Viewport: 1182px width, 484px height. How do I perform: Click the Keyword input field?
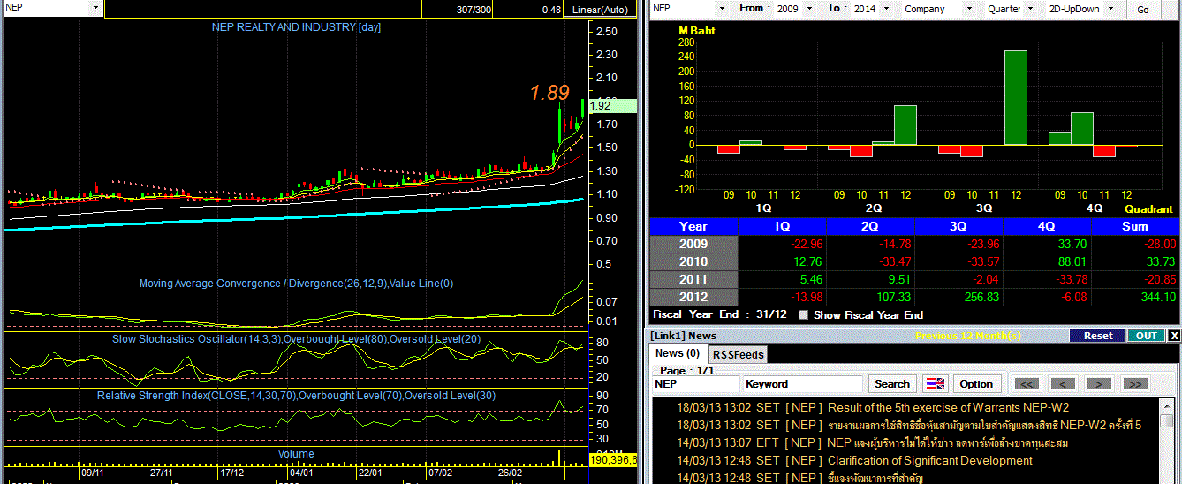[x=803, y=384]
